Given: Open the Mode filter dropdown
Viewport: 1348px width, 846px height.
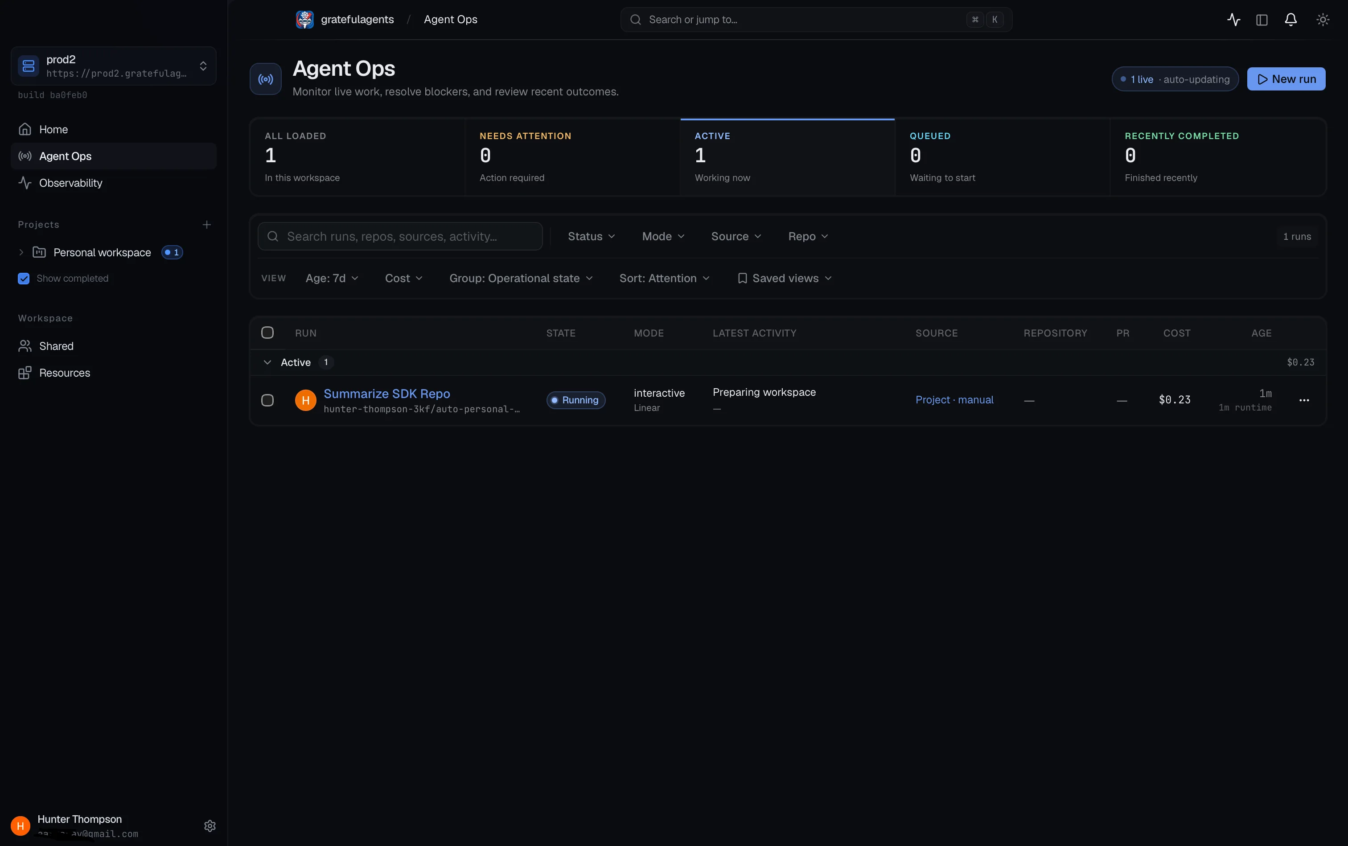Looking at the screenshot, I should pos(663,236).
